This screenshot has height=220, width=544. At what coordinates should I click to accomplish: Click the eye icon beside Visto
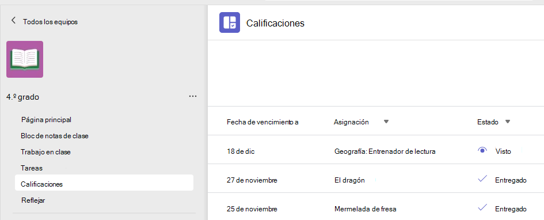pos(482,150)
